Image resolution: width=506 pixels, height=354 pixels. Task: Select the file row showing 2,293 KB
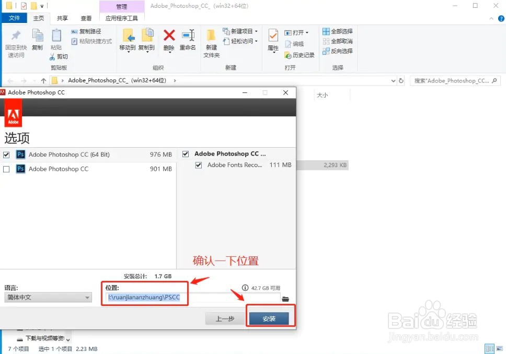click(x=323, y=165)
